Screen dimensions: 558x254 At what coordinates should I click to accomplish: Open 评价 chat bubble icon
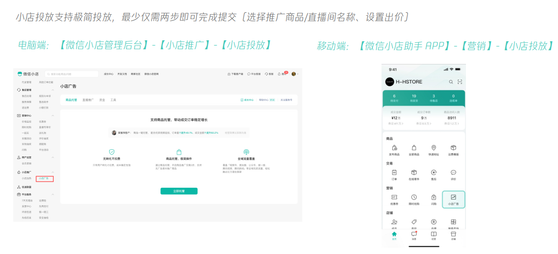point(454,172)
